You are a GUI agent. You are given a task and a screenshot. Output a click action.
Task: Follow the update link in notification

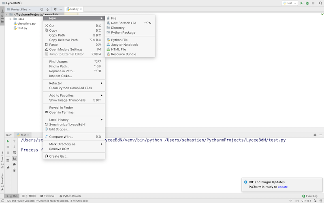[282, 187]
